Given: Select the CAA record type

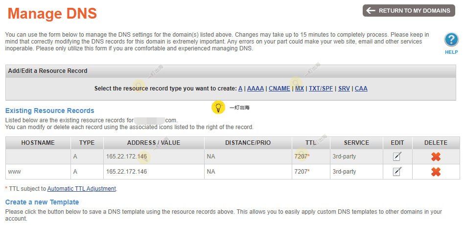Looking at the screenshot, I should (x=361, y=89).
